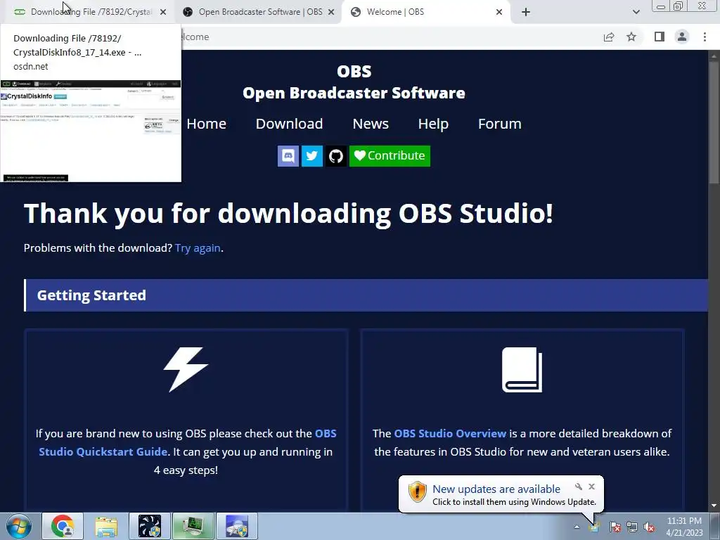Open the News navigation link
Viewport: 720px width, 540px height.
371,124
